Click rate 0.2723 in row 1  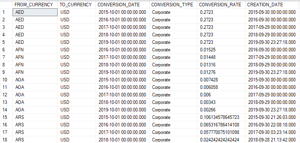click(x=221, y=12)
